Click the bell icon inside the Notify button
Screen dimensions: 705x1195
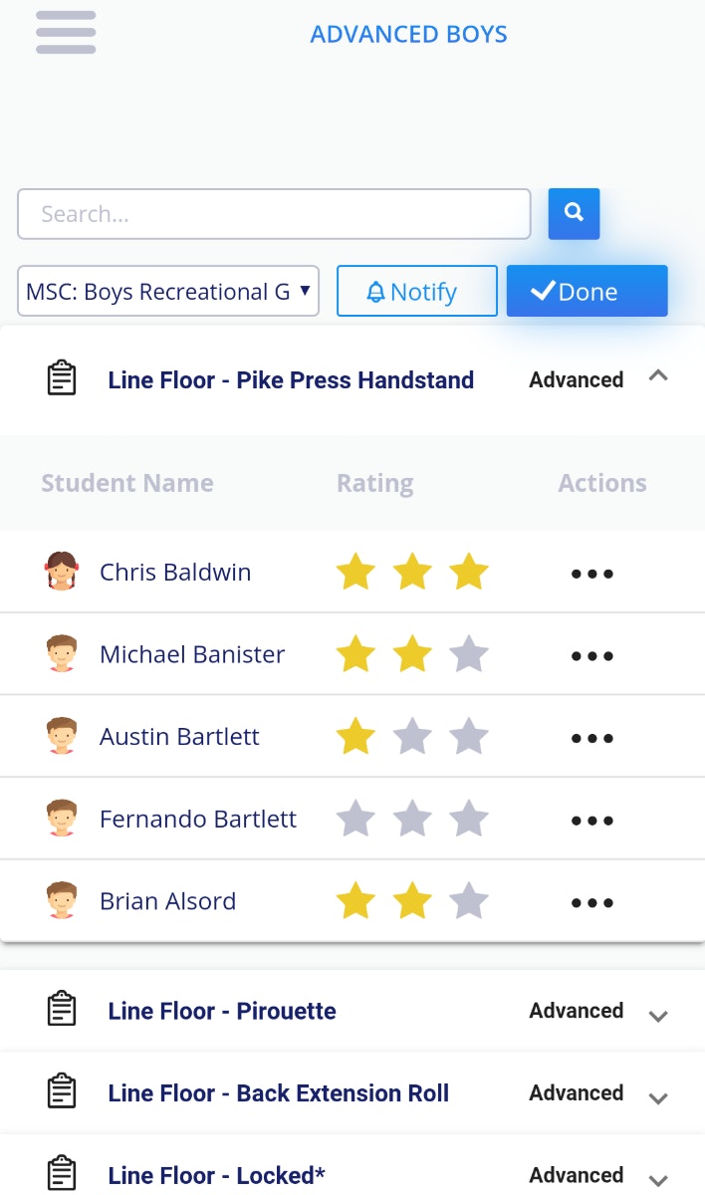point(377,291)
